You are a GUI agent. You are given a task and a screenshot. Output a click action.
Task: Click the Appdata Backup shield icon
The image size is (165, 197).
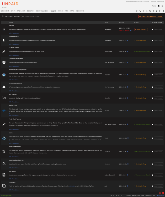click(4, 40)
